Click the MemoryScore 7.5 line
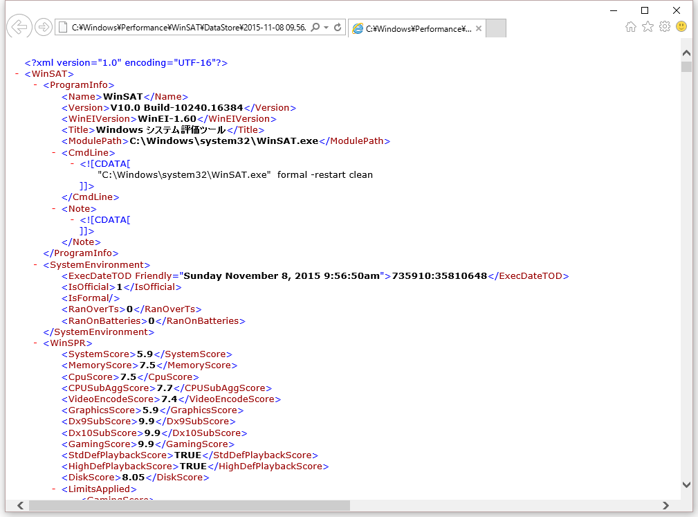This screenshot has width=698, height=517. tap(149, 365)
